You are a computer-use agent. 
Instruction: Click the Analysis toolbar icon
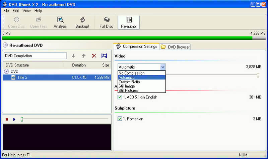[x=60, y=22]
